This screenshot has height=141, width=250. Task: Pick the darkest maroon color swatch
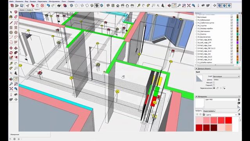coord(214,128)
